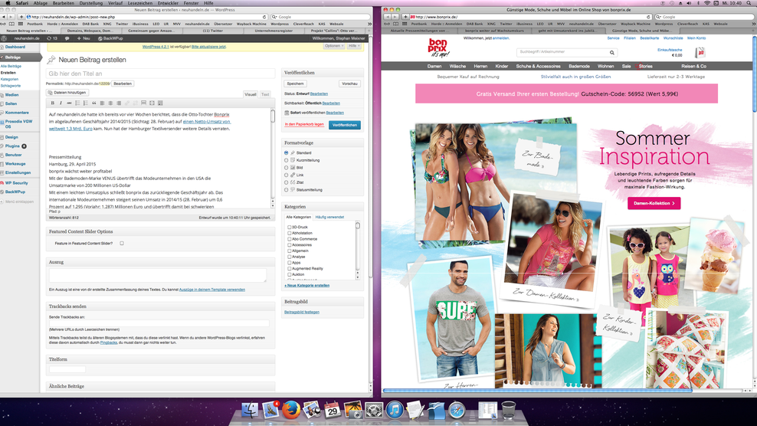Click the bonprix page horizontal scrollbar

click(x=537, y=390)
